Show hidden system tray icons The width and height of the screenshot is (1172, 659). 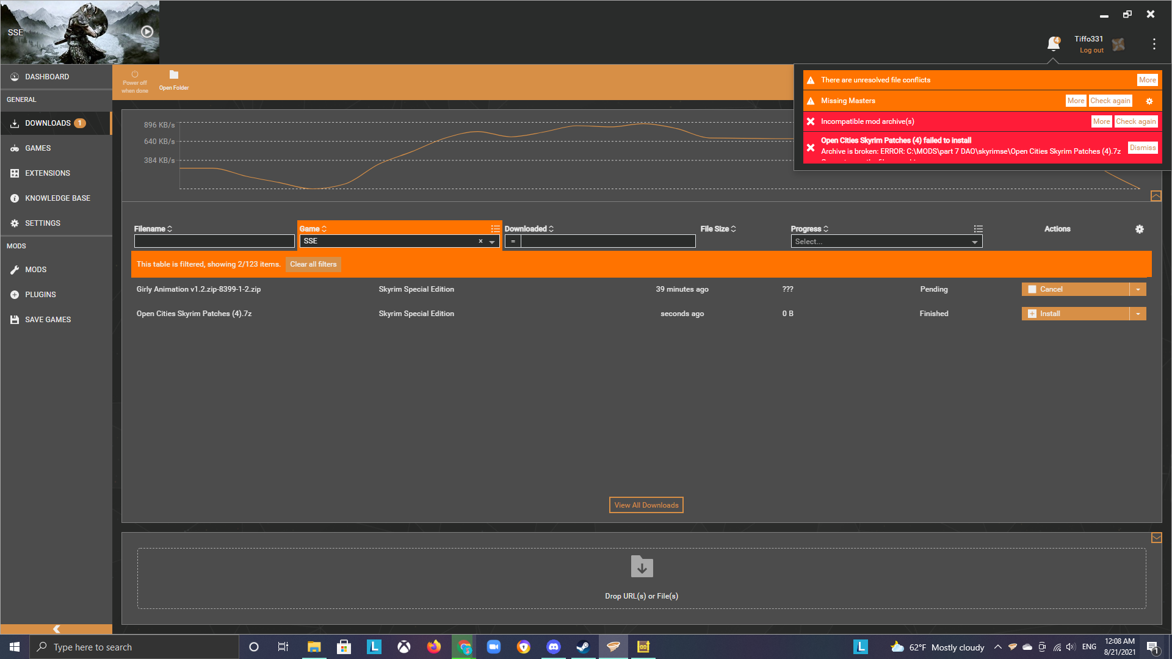tap(997, 647)
